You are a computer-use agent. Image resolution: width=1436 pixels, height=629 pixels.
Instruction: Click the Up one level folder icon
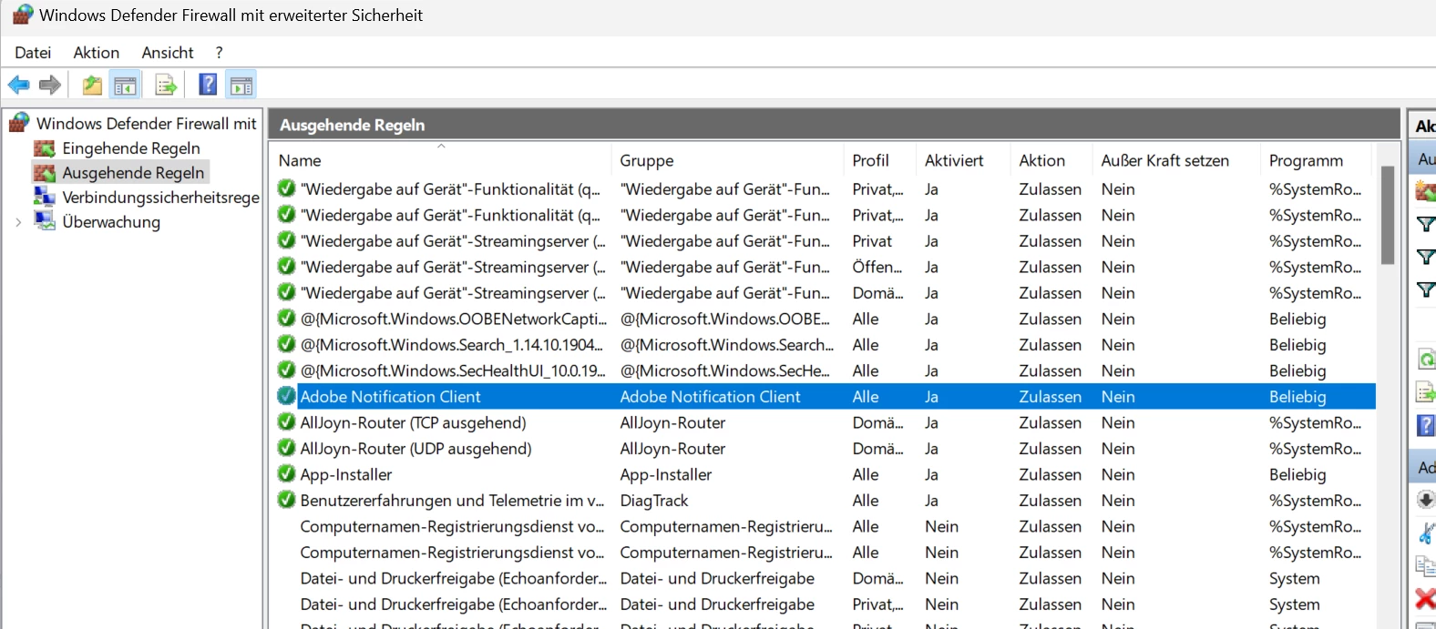tap(92, 86)
